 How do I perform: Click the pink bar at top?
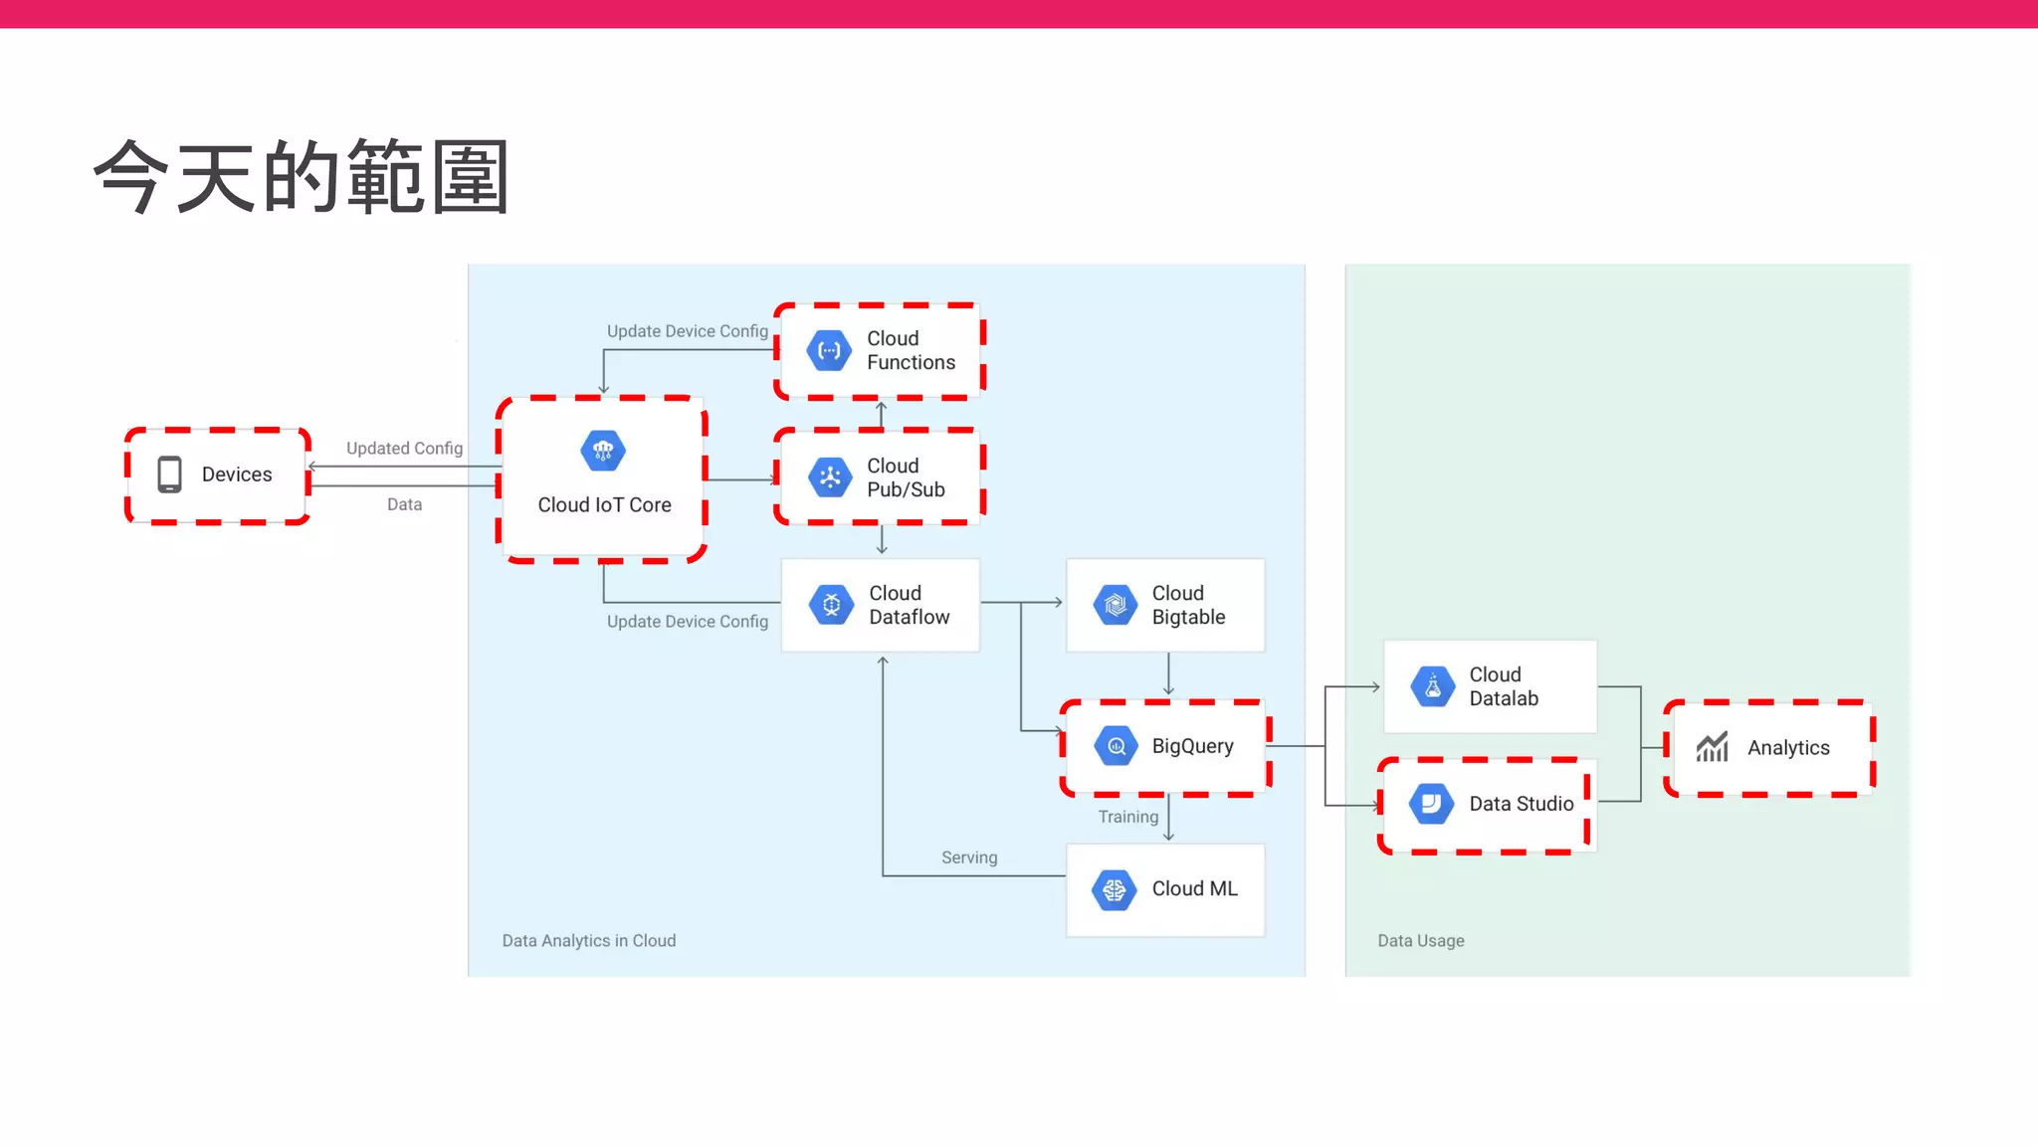click(1019, 13)
